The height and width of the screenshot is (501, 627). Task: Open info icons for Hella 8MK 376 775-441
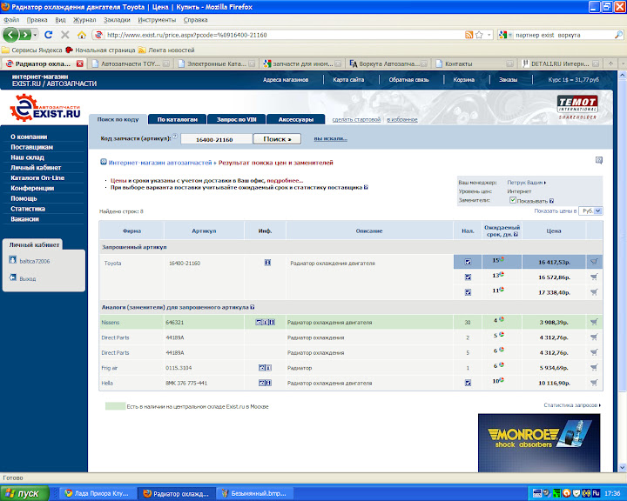pos(265,383)
